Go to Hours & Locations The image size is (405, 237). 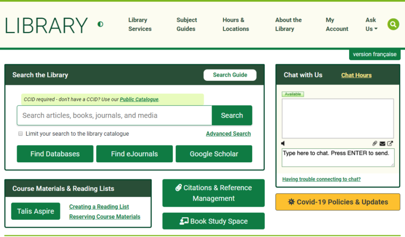click(236, 24)
